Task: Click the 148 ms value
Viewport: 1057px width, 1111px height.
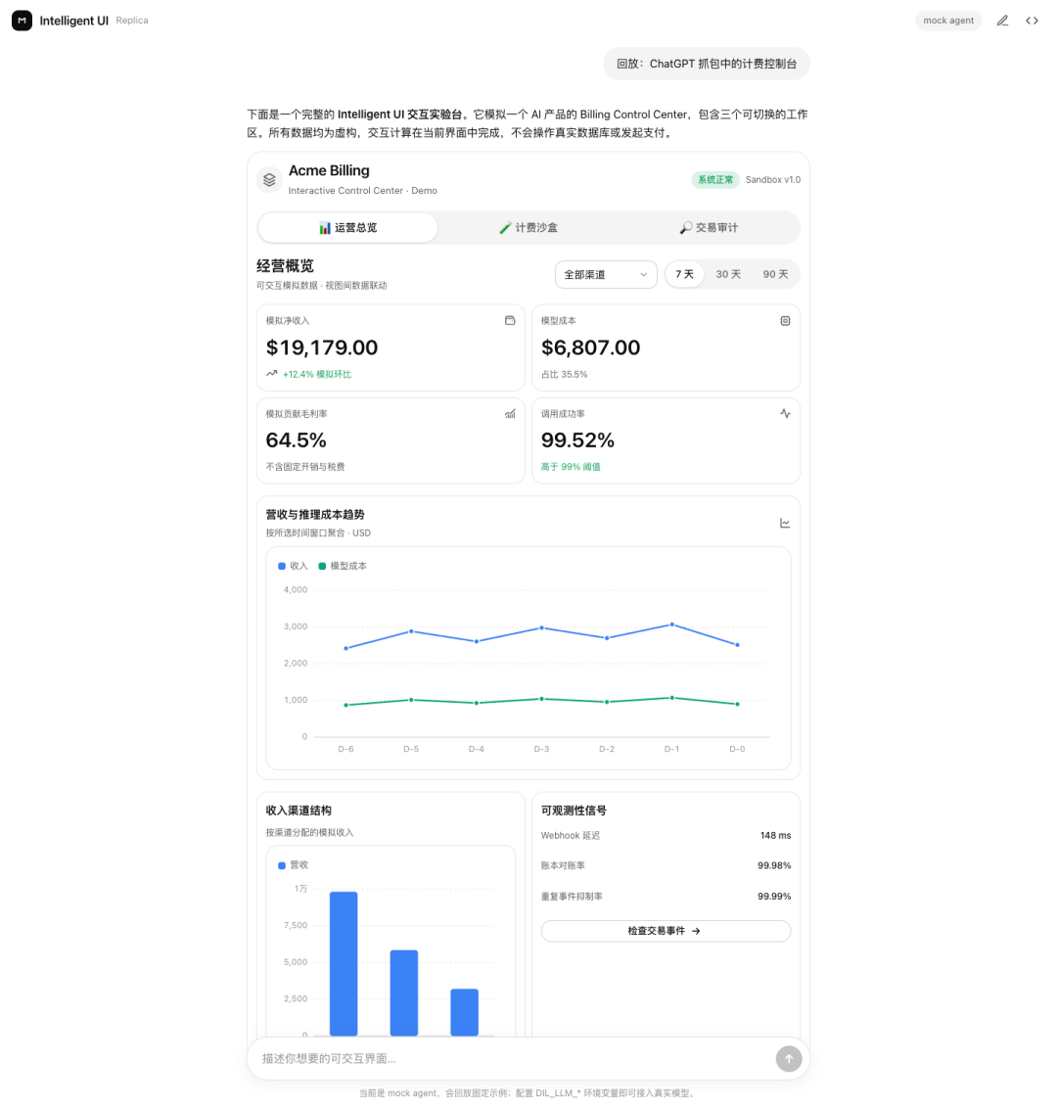Action: click(x=775, y=835)
